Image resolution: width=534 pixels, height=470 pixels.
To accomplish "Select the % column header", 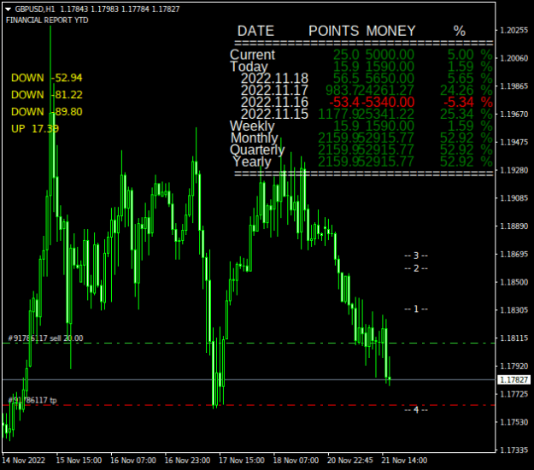I will coord(460,31).
